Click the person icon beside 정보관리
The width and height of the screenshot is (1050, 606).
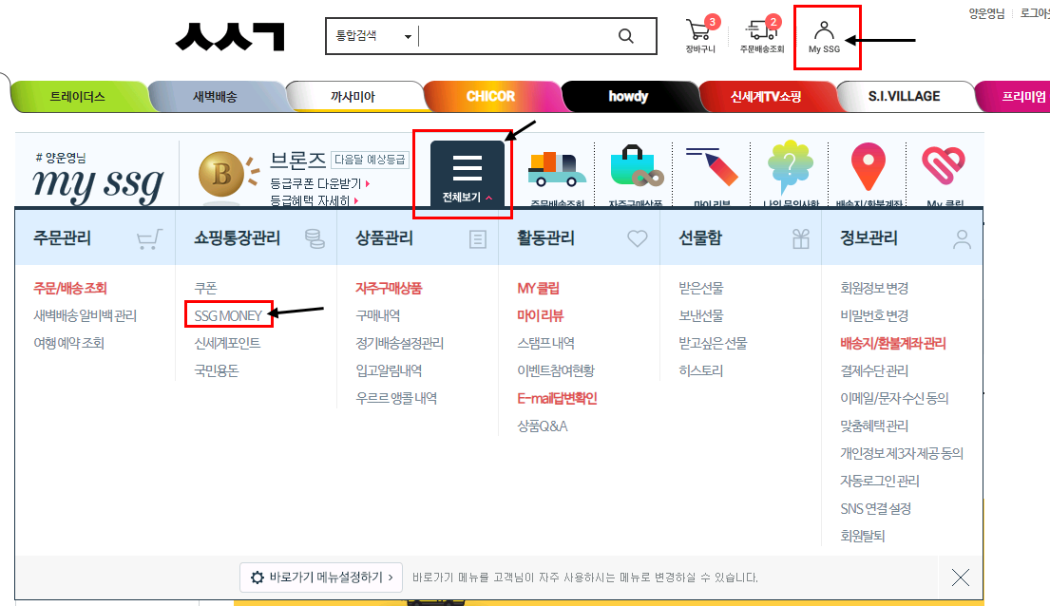(x=963, y=239)
